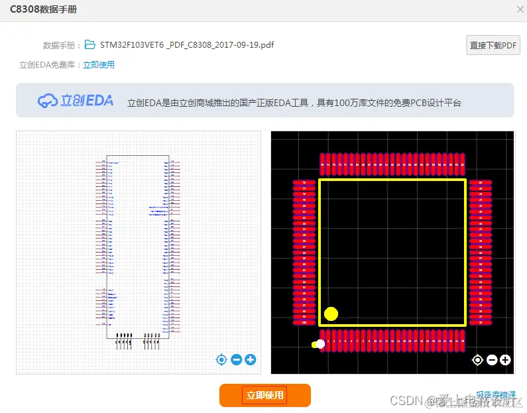Zoom out the PCB footprint preview
527x413 pixels.
tap(492, 360)
